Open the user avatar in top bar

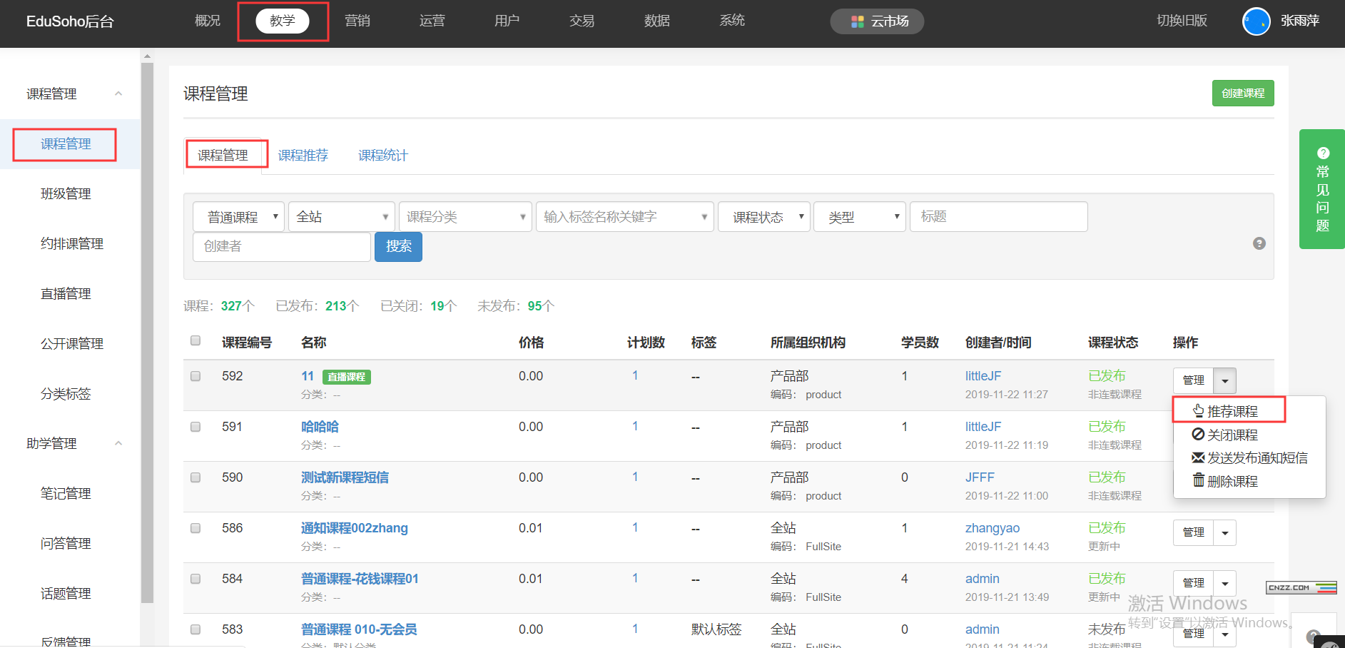click(x=1256, y=21)
